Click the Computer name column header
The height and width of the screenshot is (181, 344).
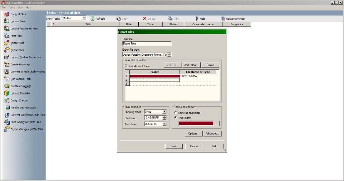[x=203, y=24]
